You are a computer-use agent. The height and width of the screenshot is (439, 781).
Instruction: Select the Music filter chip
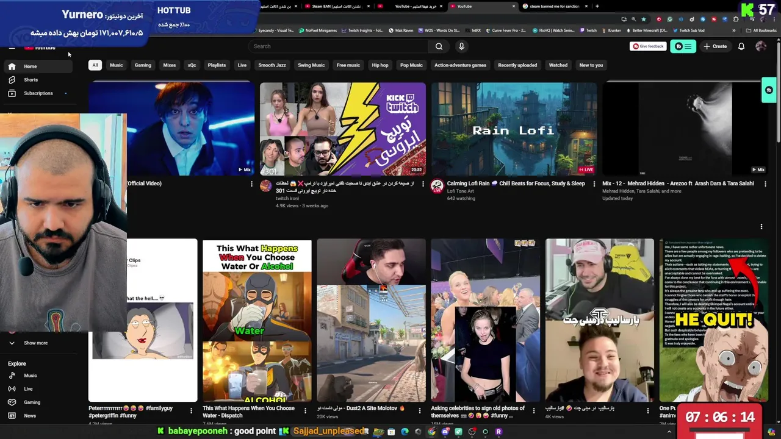(116, 65)
